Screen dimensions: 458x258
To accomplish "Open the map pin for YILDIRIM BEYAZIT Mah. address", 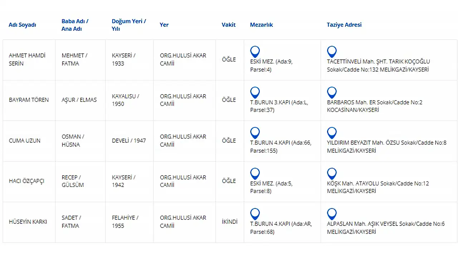I will [x=332, y=133].
